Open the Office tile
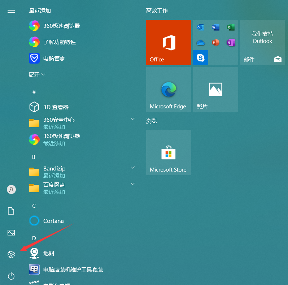The height and width of the screenshot is (285, 288). [169, 42]
